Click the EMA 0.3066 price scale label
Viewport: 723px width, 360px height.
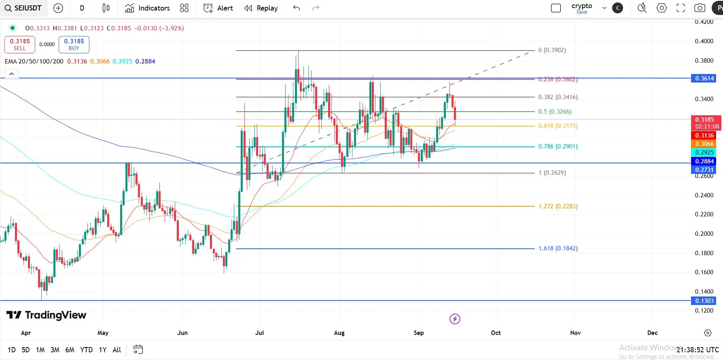click(704, 144)
